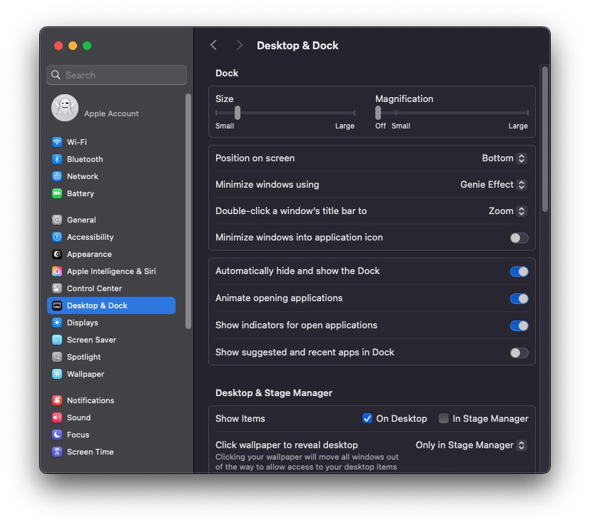Disable Animate opening applications switch

(519, 298)
